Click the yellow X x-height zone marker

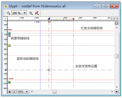(9, 45)
